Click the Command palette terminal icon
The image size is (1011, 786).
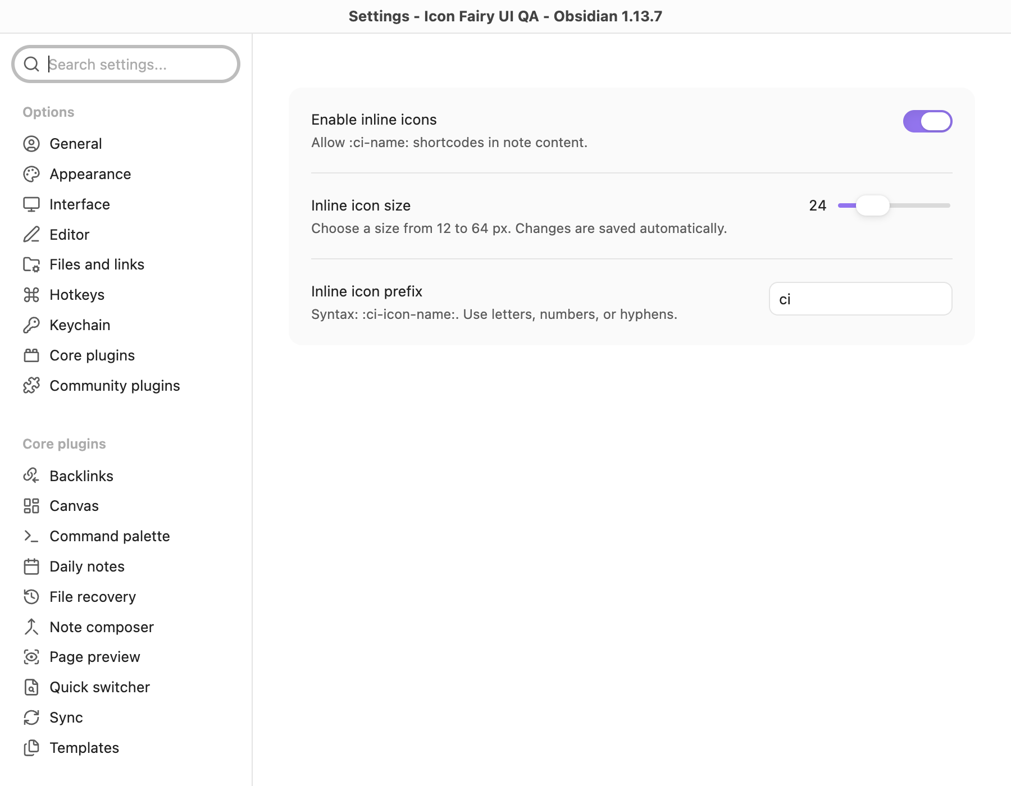[31, 536]
